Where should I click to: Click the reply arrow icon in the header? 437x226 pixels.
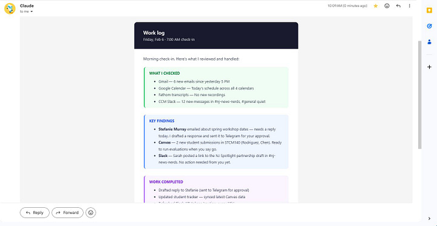398,6
